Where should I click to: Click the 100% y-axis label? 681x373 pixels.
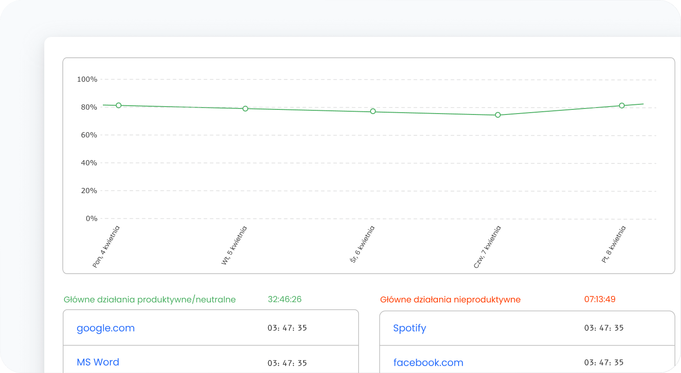click(87, 79)
